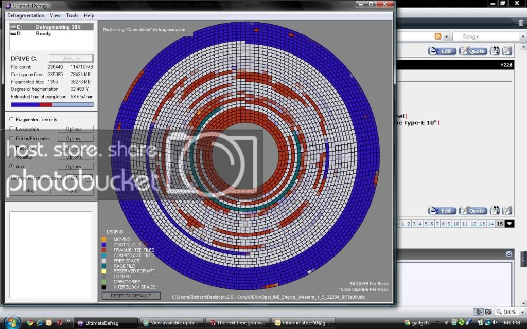This screenshot has height=329, width=527.
Task: Click the MOVING orange legend swatch
Action: pyautogui.click(x=104, y=240)
